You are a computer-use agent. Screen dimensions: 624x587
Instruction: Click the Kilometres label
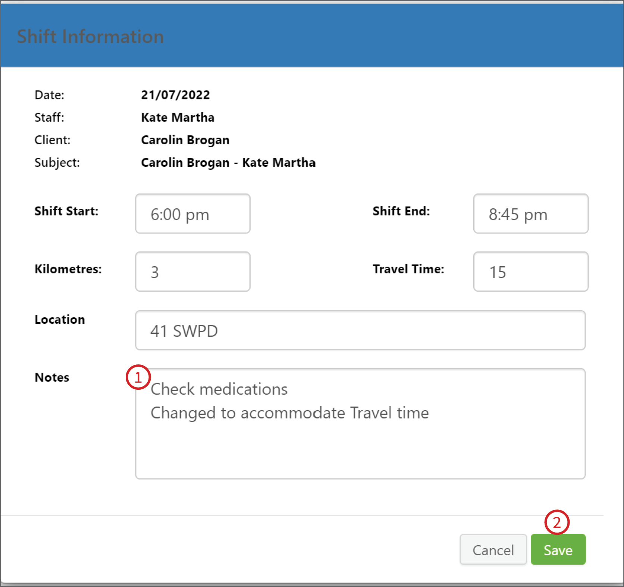click(68, 269)
